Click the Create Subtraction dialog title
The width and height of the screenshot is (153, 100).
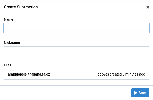(x=21, y=7)
